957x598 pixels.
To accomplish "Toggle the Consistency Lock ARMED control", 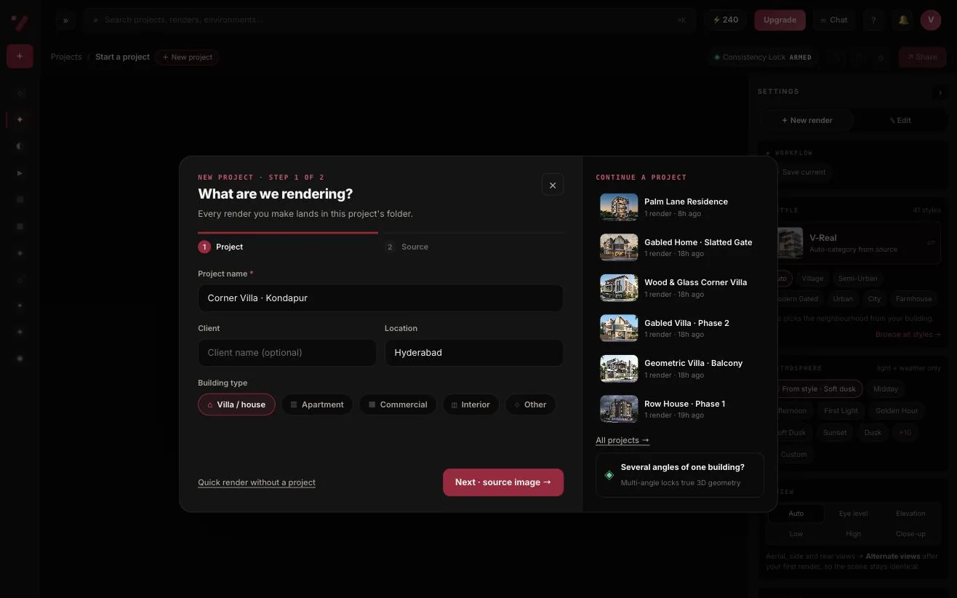I will 764,57.
